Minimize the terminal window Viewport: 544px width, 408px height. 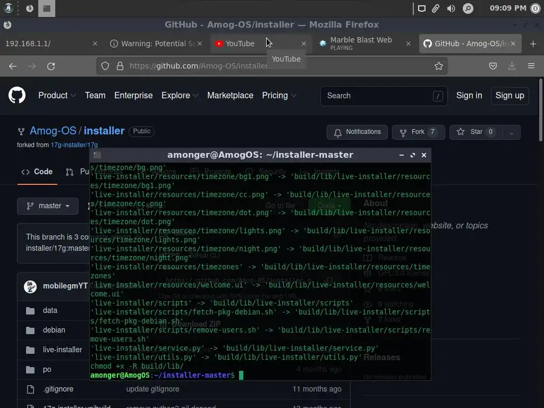(402, 155)
